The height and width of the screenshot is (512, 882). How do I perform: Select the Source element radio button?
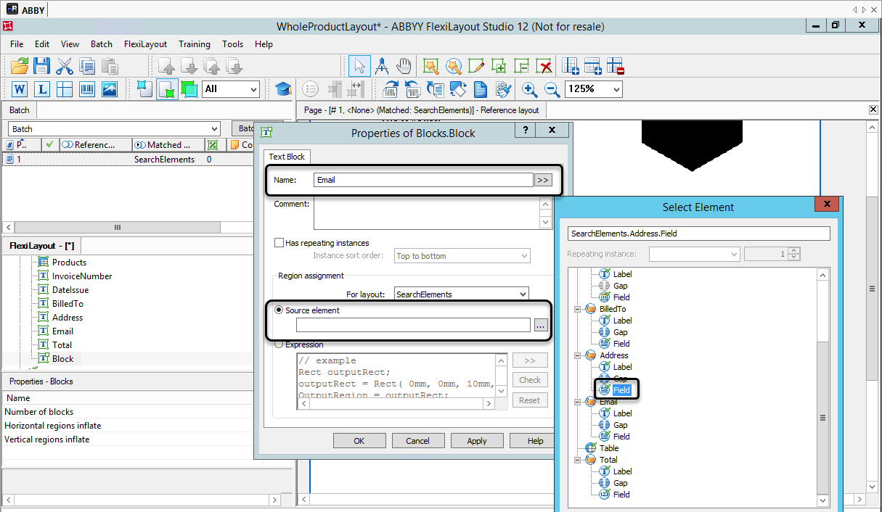click(279, 310)
